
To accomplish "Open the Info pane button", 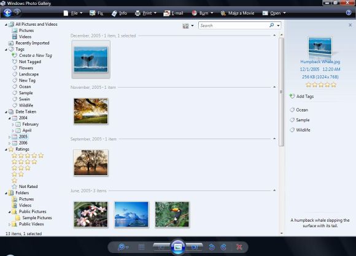I will point(119,13).
